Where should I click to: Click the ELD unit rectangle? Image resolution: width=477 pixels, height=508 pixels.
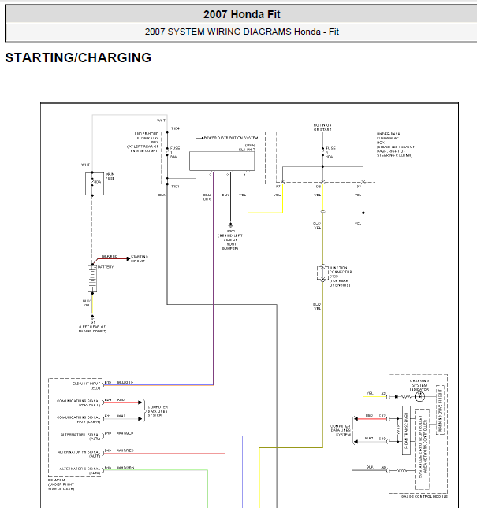(222, 161)
